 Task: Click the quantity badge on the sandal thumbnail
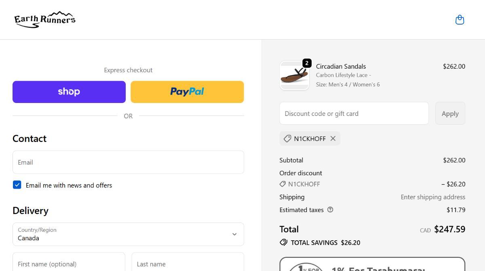(x=307, y=63)
